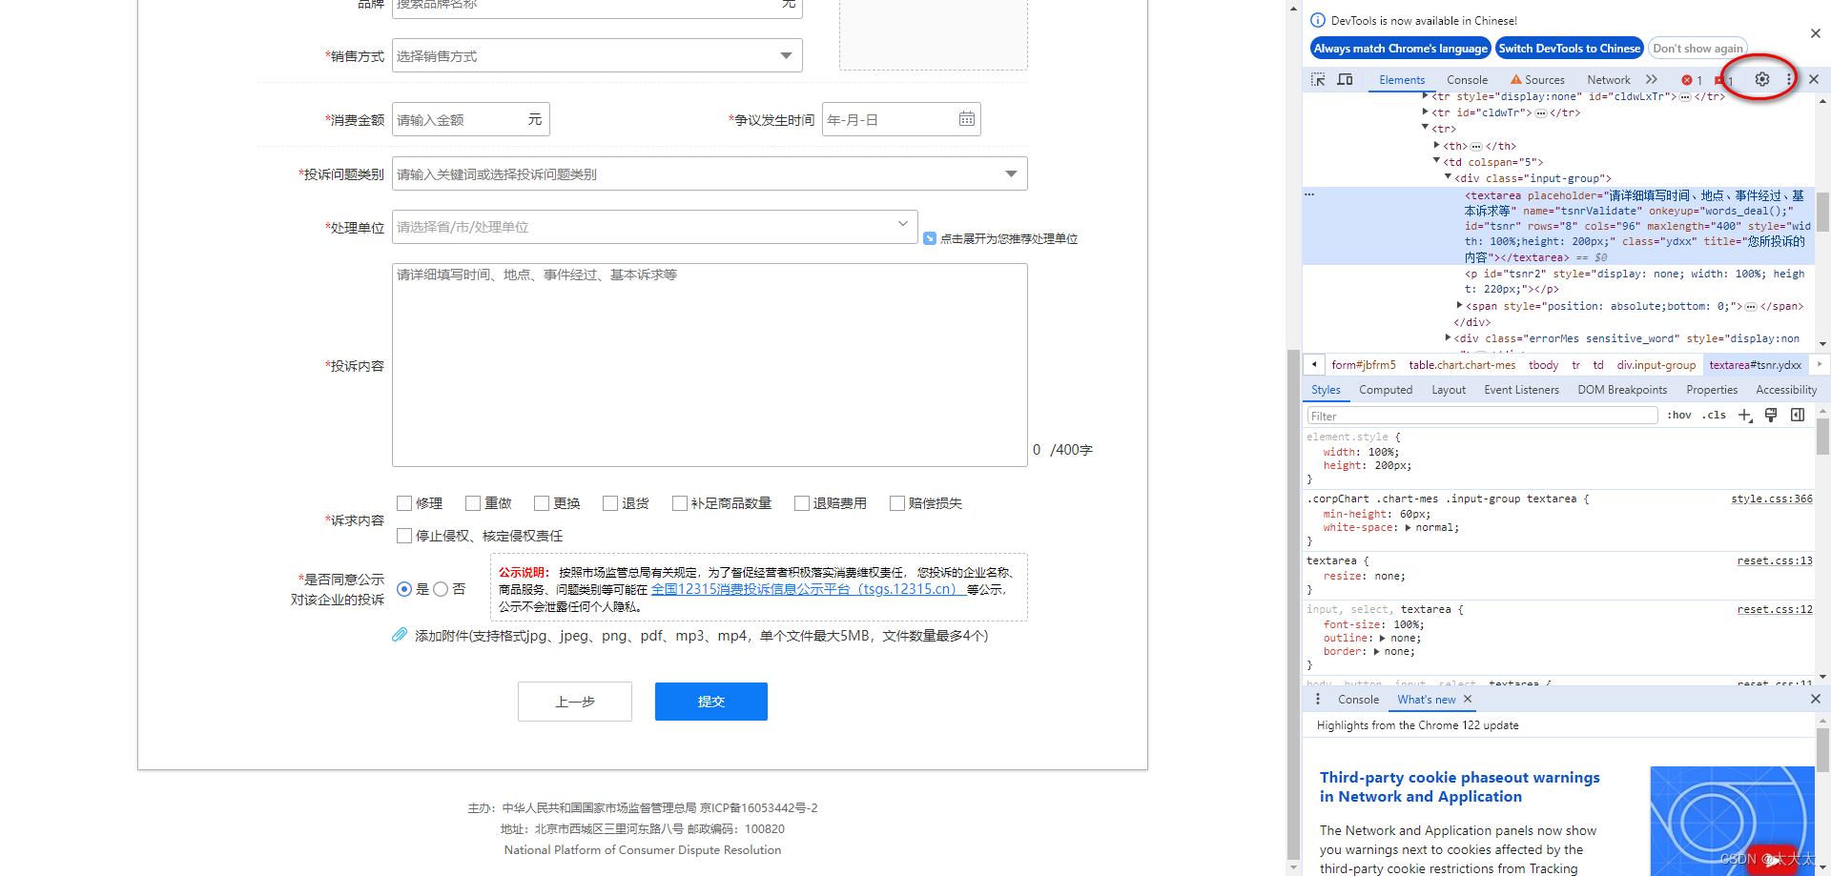Open DevTools settings gear

pos(1762,80)
